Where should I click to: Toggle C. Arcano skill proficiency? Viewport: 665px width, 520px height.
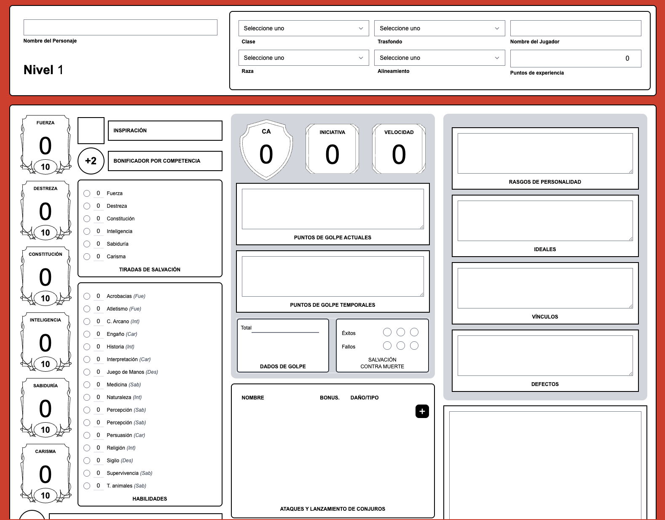pos(87,322)
